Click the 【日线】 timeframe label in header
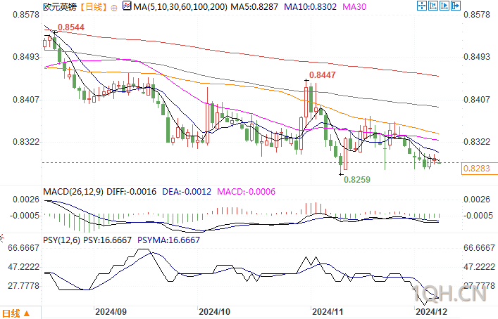Image resolution: width=498 pixels, height=319 pixels. coord(92,6)
